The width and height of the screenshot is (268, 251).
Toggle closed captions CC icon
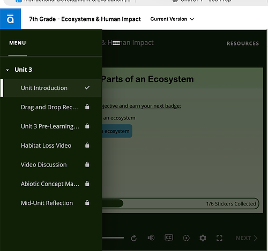[x=169, y=238]
